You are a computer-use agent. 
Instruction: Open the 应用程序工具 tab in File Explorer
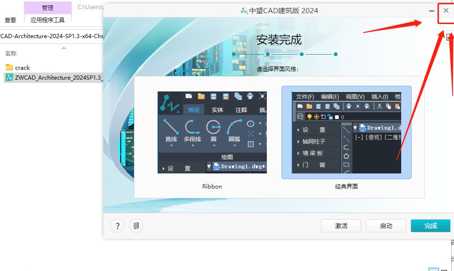point(48,20)
